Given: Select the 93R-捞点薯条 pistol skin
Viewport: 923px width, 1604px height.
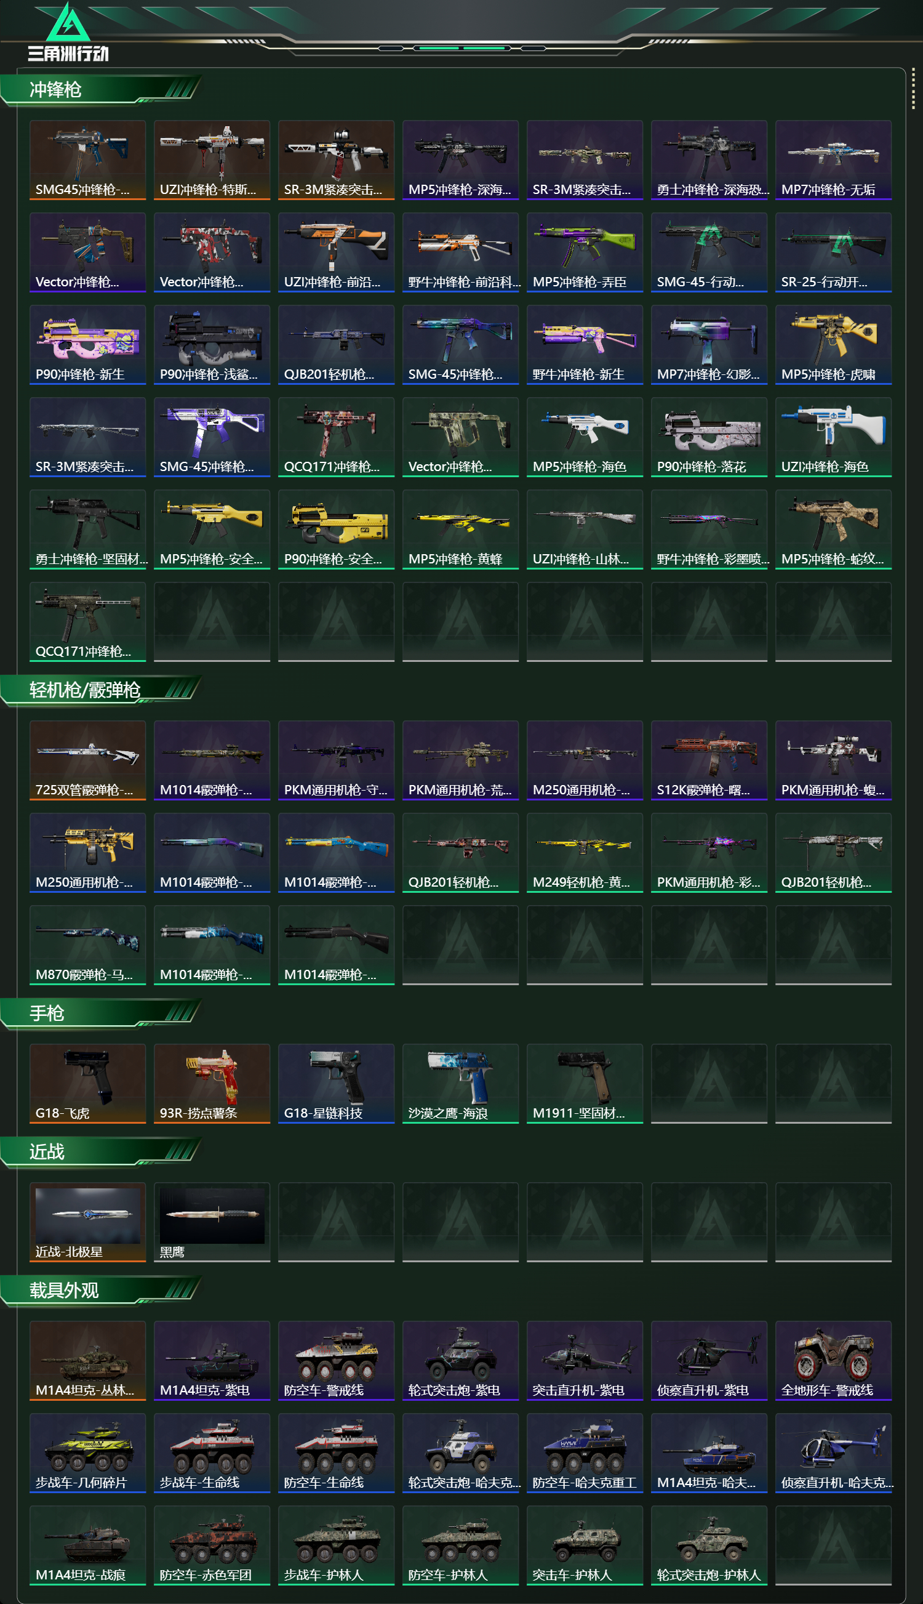Looking at the screenshot, I should pyautogui.click(x=212, y=1083).
